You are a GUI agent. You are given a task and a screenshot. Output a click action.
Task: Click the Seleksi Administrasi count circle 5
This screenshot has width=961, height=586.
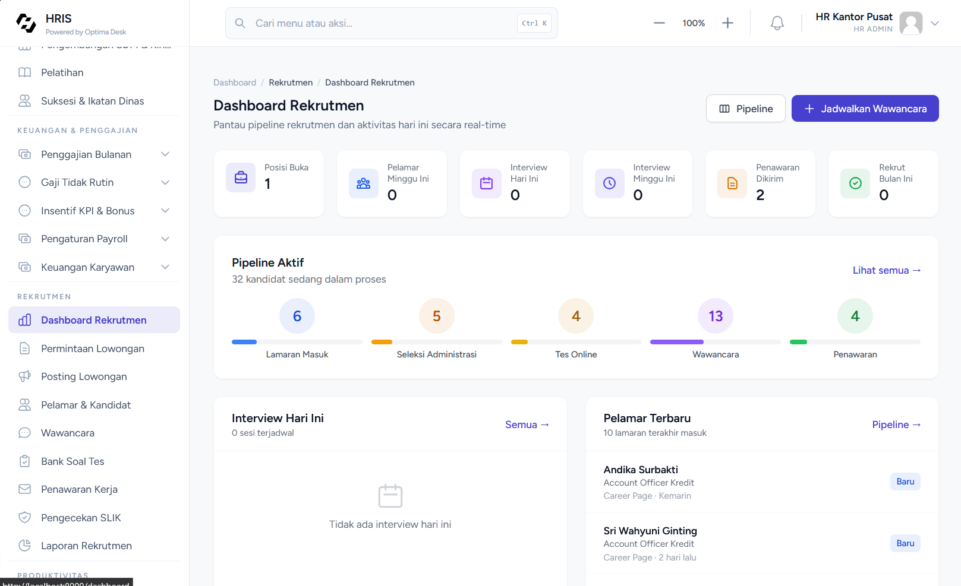click(x=437, y=316)
